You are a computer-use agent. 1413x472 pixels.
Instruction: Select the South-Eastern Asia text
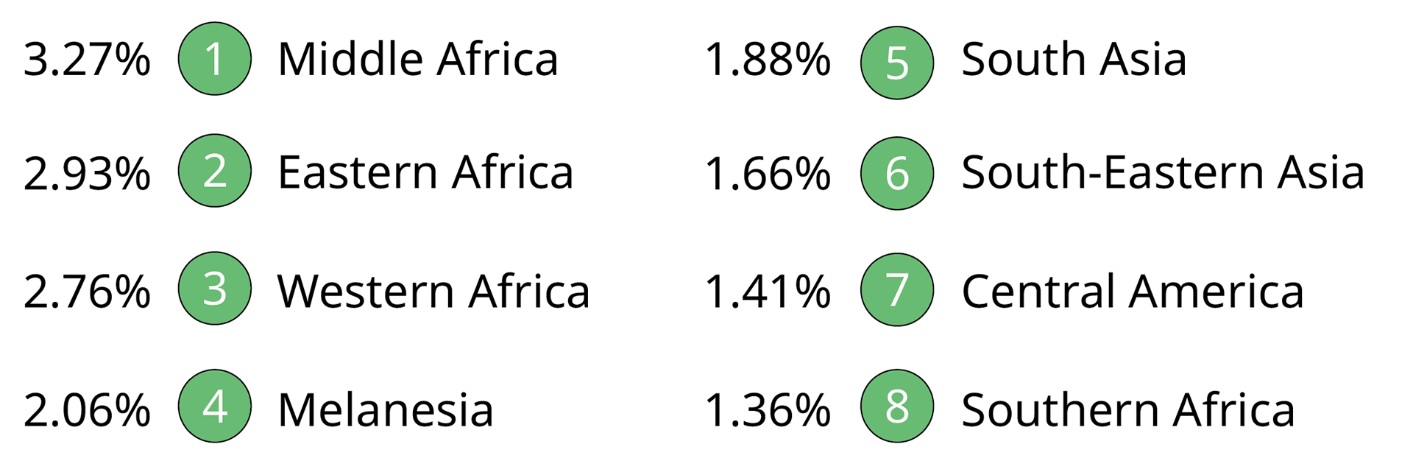[x=1162, y=172]
